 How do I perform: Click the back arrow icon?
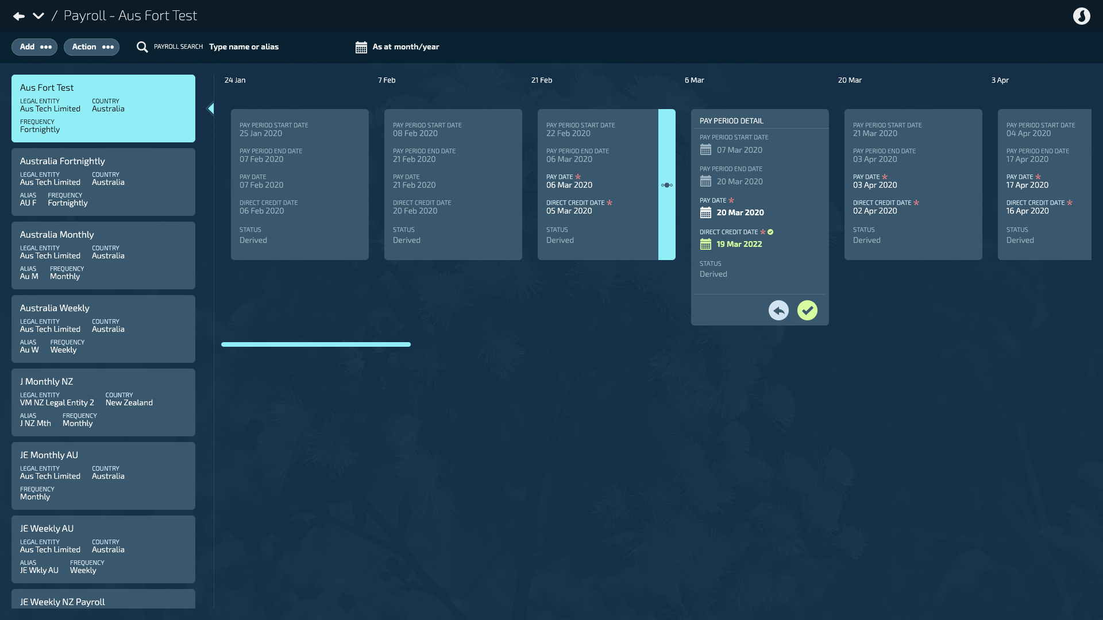[x=19, y=16]
